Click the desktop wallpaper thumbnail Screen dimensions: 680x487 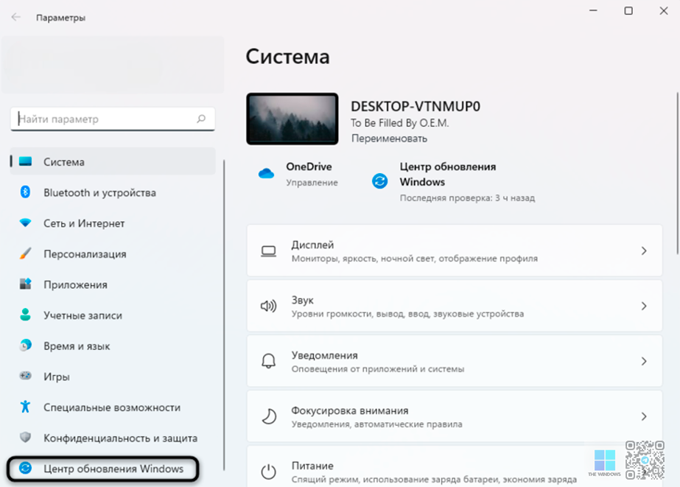[x=292, y=119]
